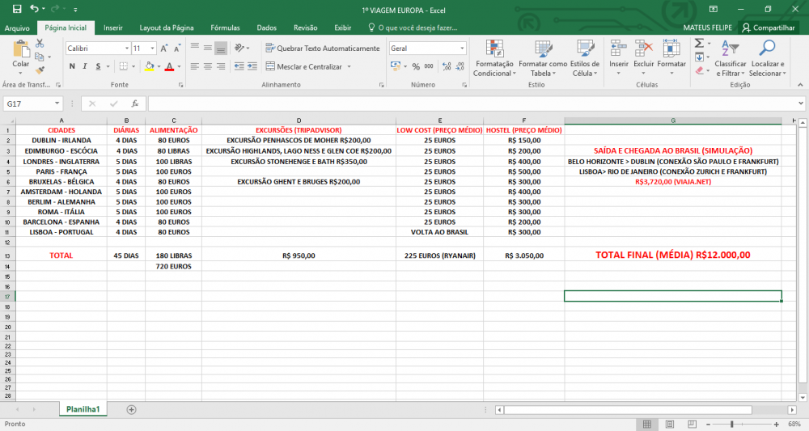This screenshot has height=431, width=809.
Task: Toggle italic formatting (I)
Action: click(x=84, y=66)
